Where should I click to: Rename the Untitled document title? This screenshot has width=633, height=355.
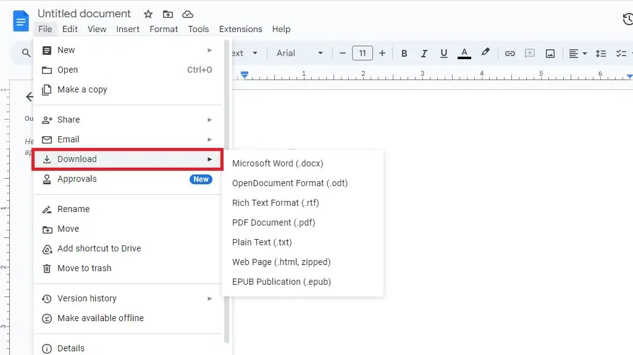point(84,13)
